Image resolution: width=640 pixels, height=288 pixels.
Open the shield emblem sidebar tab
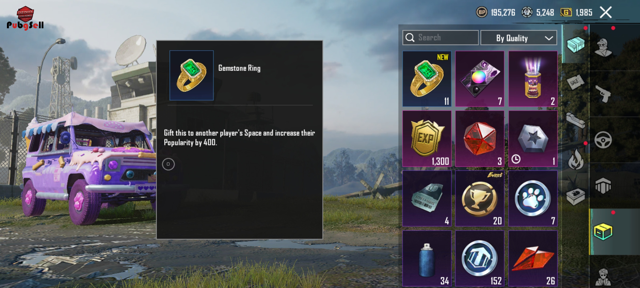point(603,186)
